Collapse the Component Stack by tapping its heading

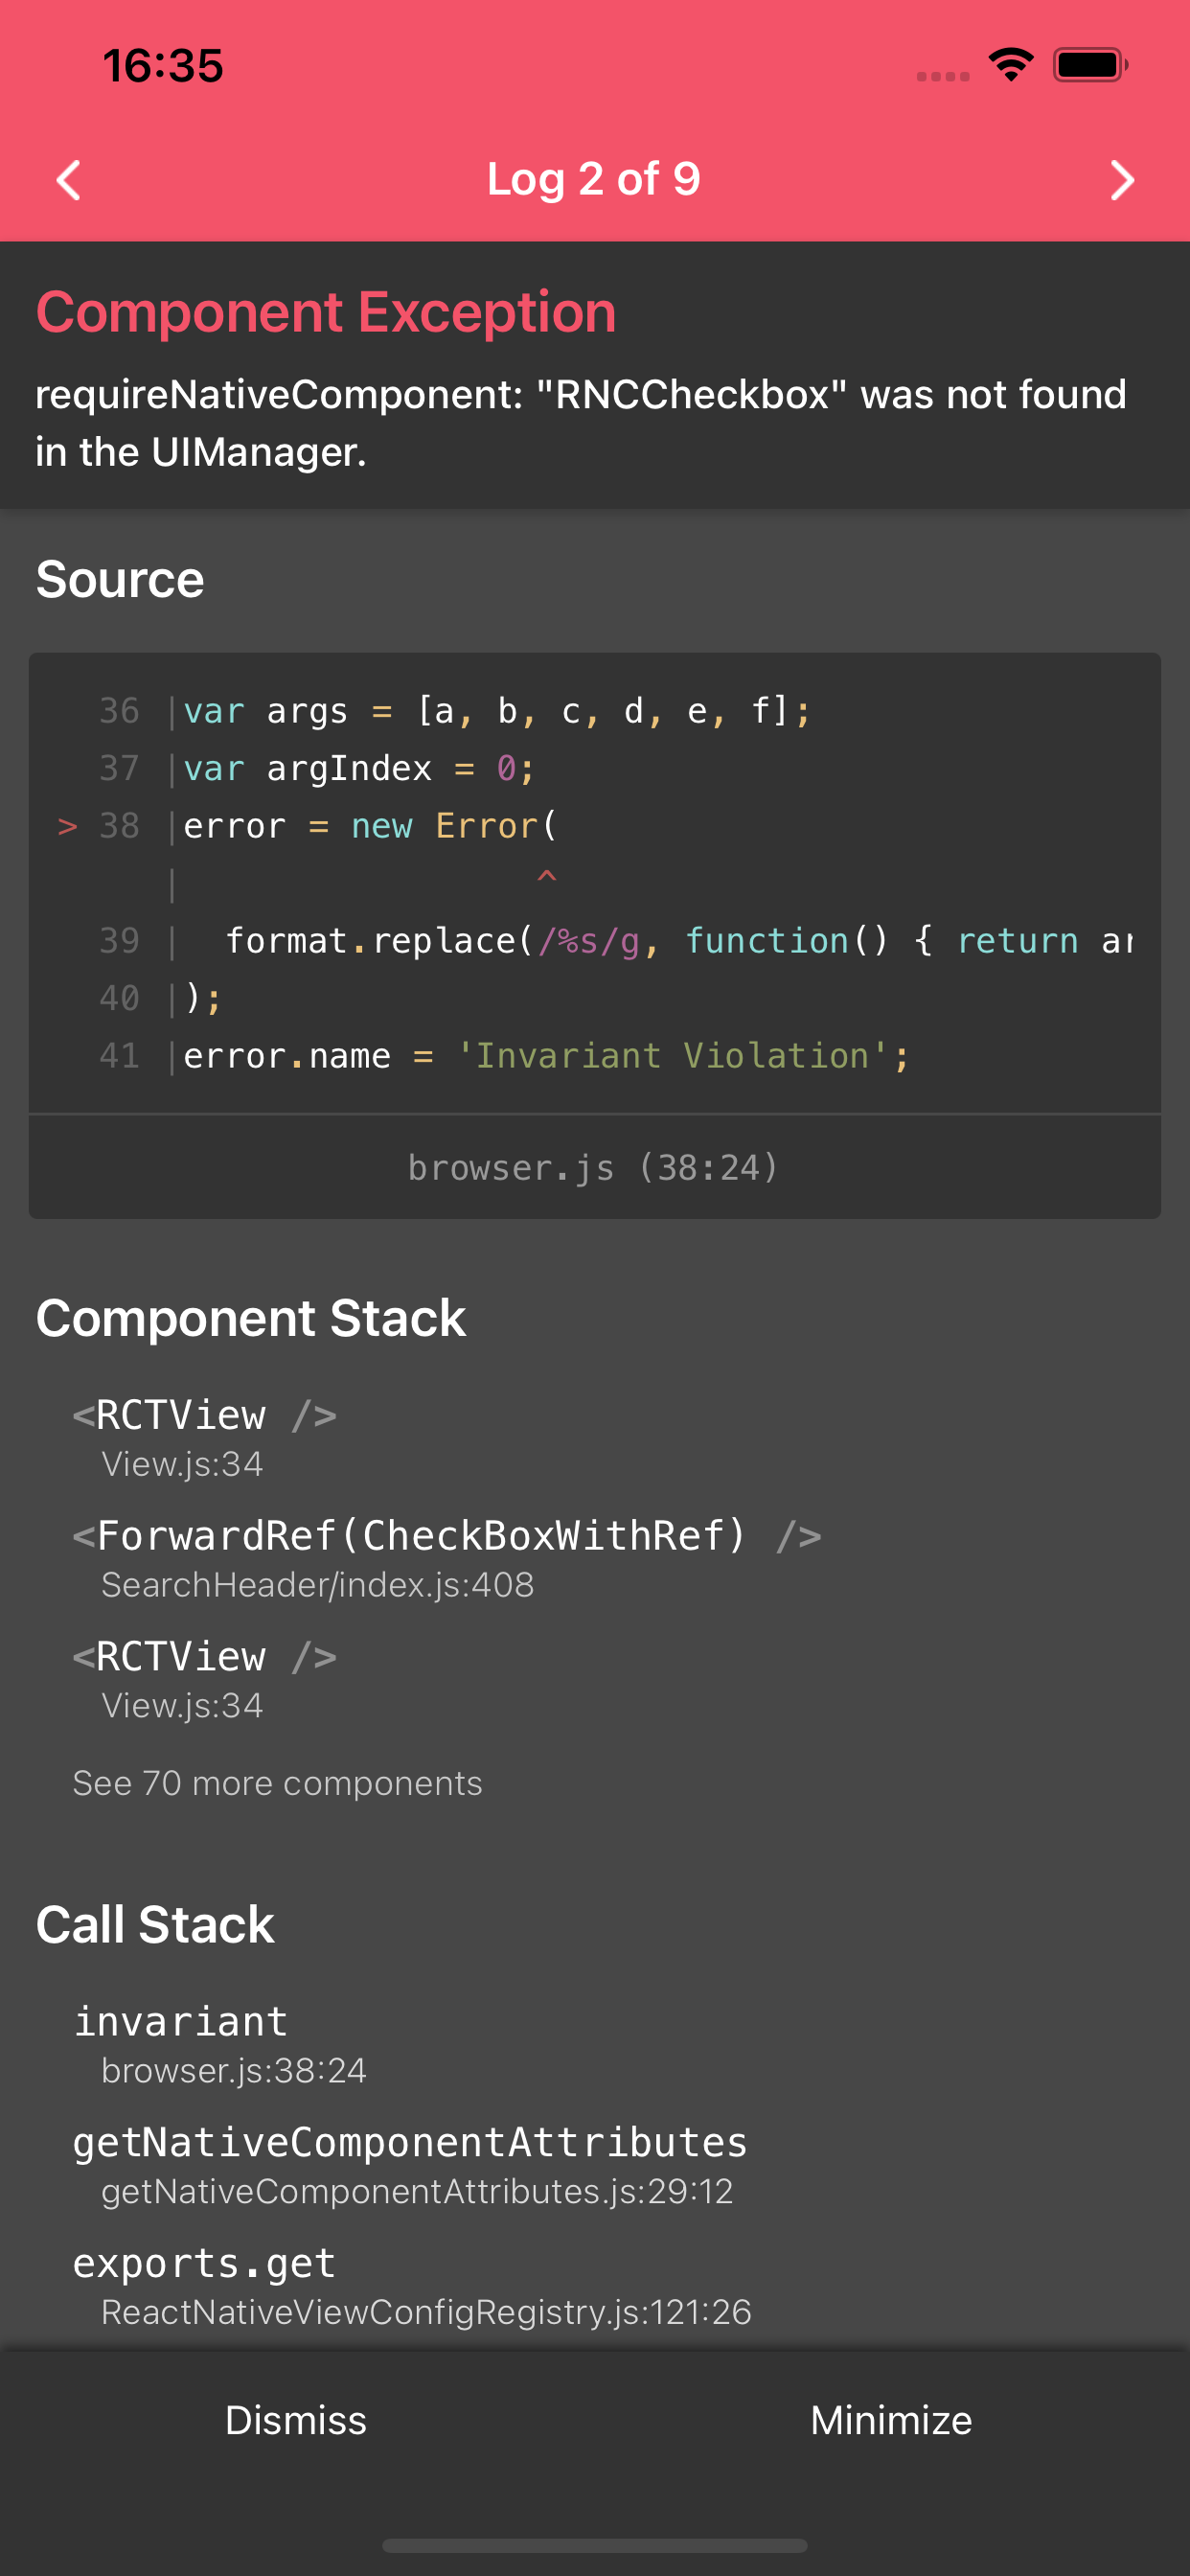tap(250, 1318)
